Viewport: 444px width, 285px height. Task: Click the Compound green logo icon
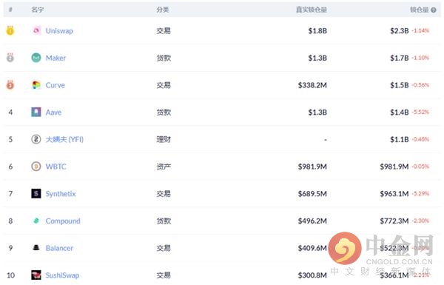(x=36, y=221)
